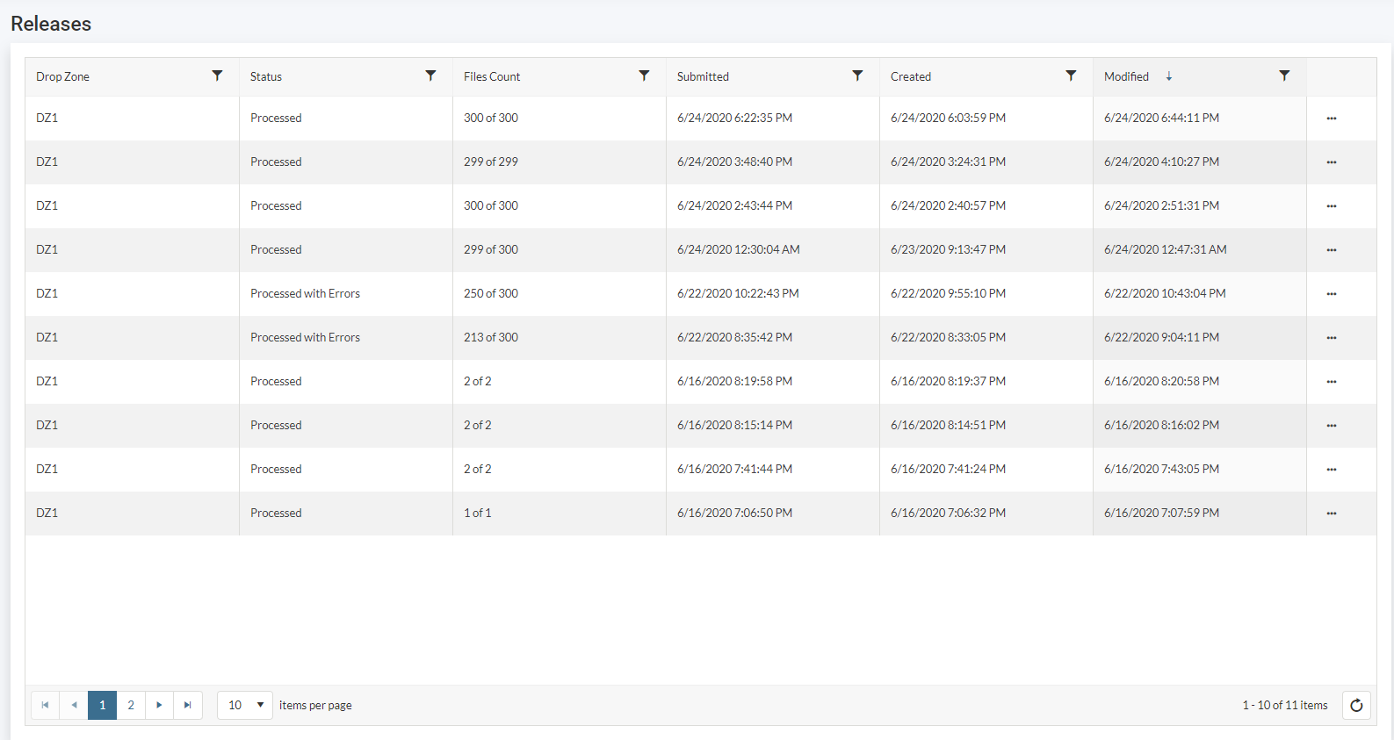Open actions menu for the 299 of 299 row
The height and width of the screenshot is (740, 1394).
click(1332, 162)
